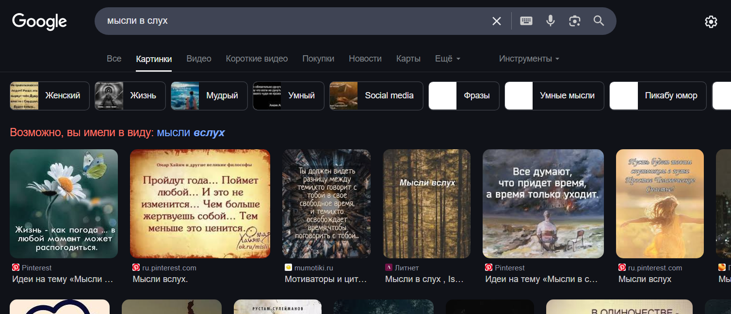
Task: Filter by the Женский chip
Action: [49, 96]
